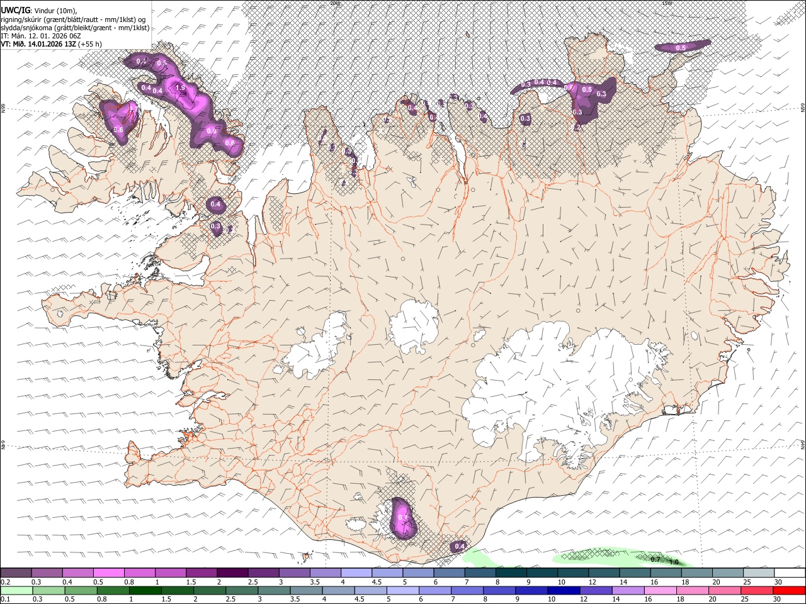Viewport: 806px width, 604px height.
Task: Click the 25 label under the snow scale
Action: click(747, 582)
